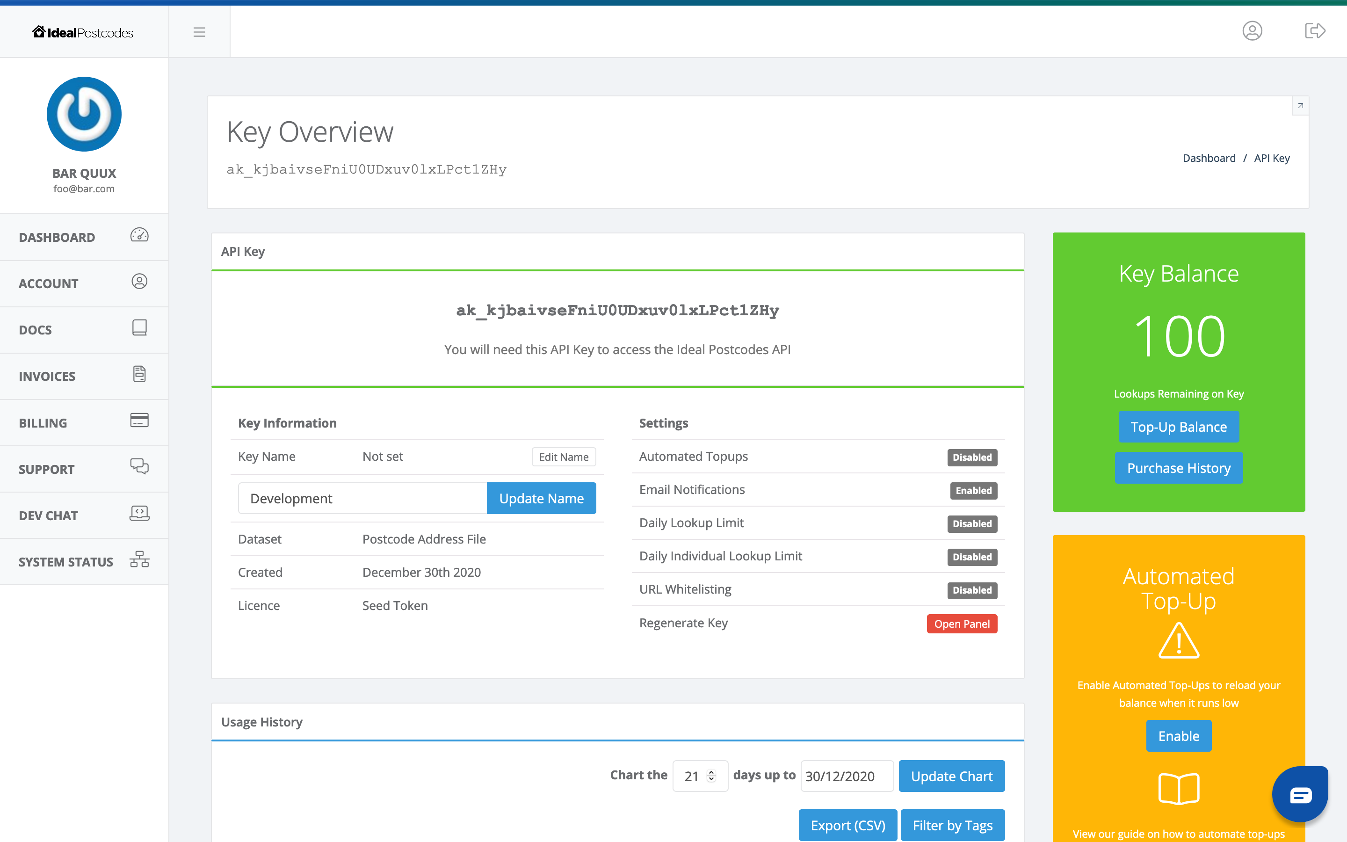
Task: Click the warning triangle in Automated Top-Up
Action: pos(1179,641)
